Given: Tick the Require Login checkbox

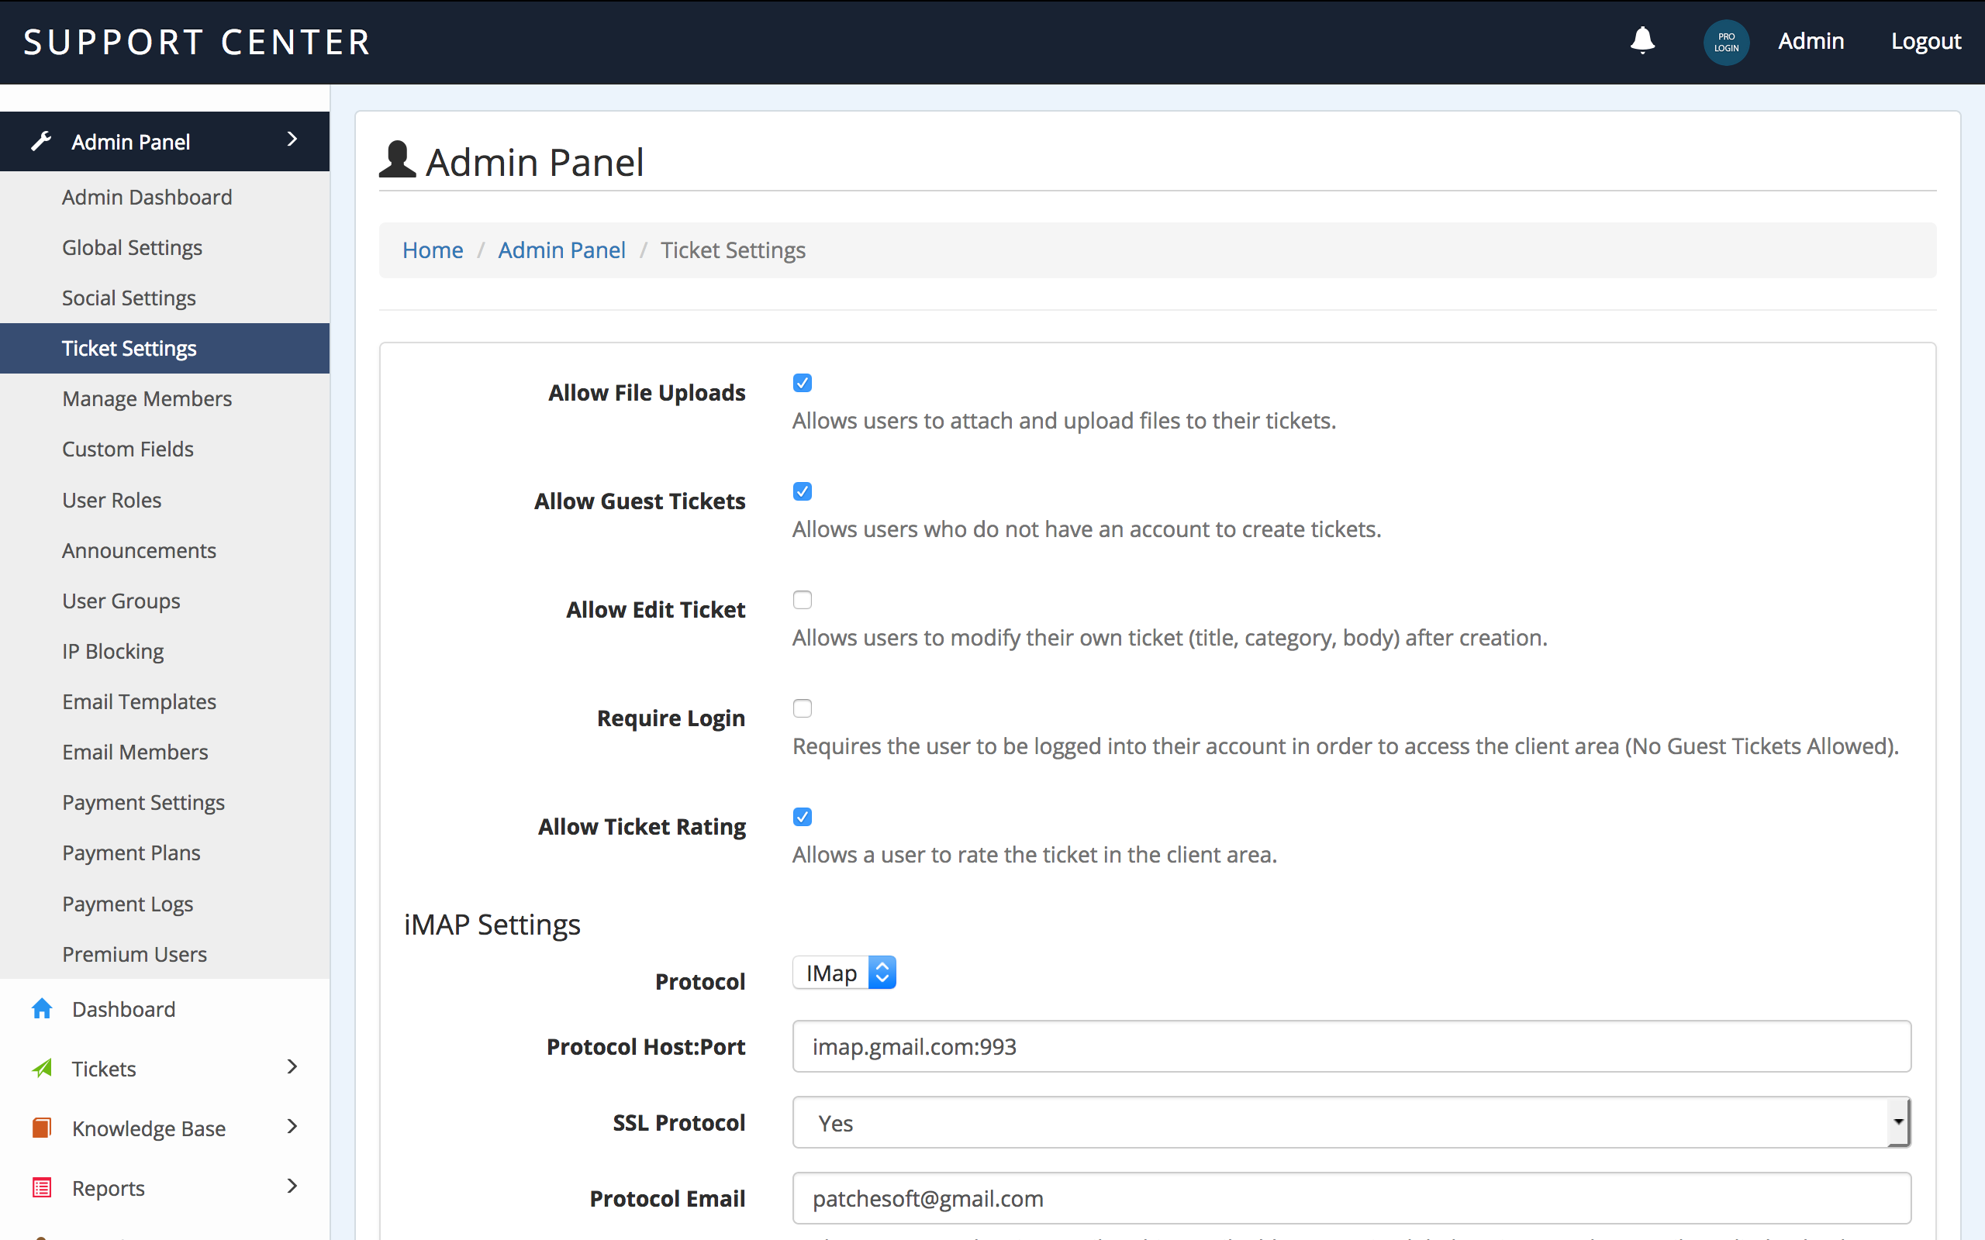Looking at the screenshot, I should pyautogui.click(x=803, y=708).
